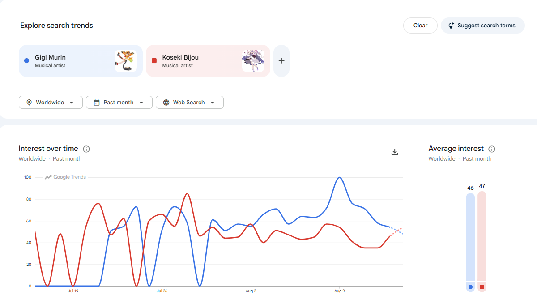
Task: Select the Aug 9 peak on blue line
Action: pos(340,177)
